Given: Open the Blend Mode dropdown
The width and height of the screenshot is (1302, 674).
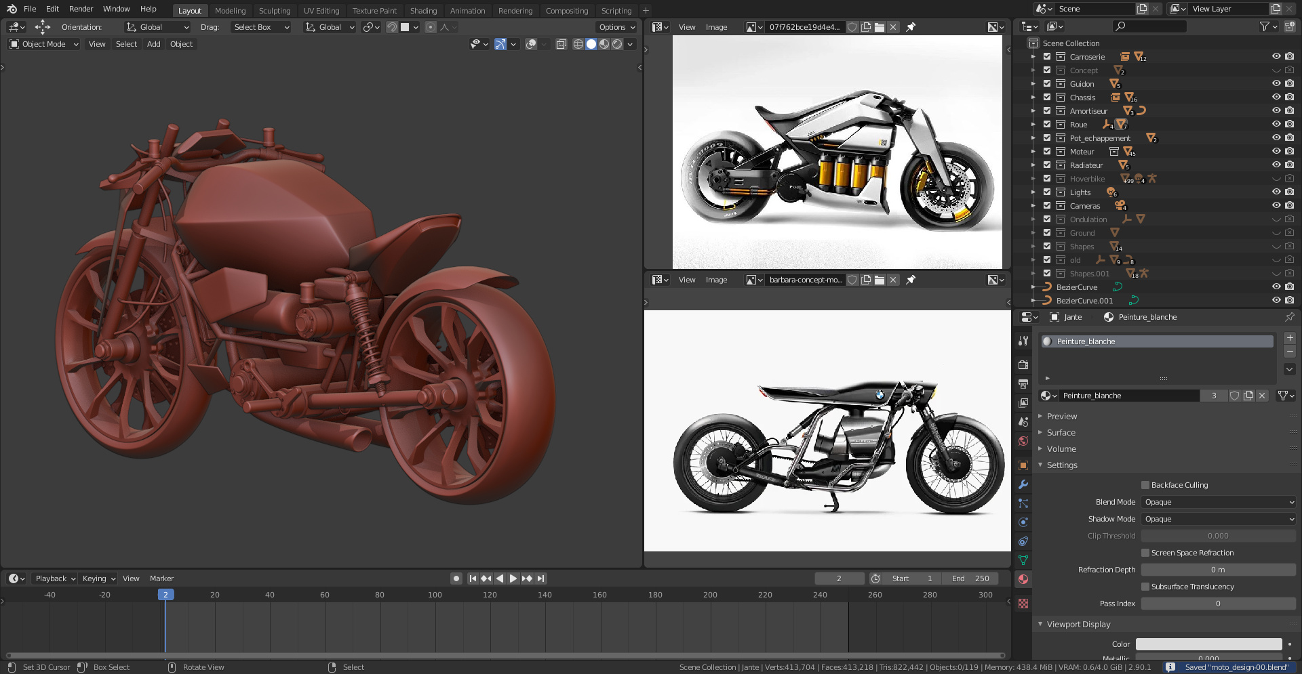Looking at the screenshot, I should click(x=1219, y=502).
